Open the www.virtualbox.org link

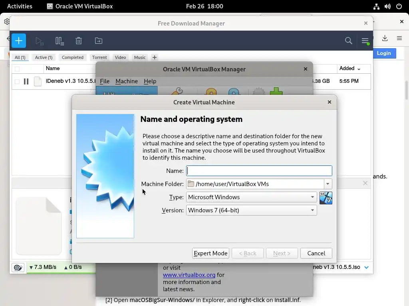189,275
